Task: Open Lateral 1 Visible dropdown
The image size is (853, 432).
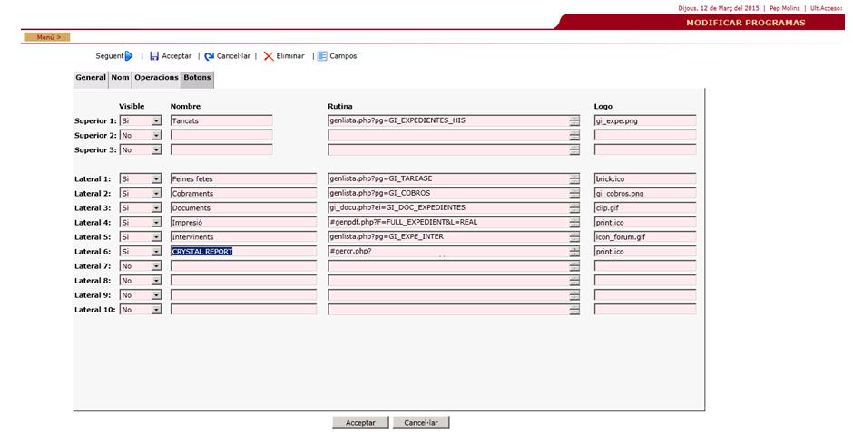Action: point(141,179)
